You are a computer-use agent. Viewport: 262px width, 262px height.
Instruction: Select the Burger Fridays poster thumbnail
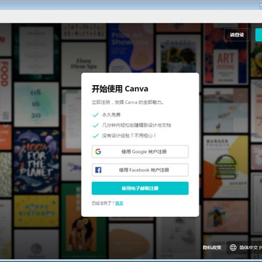pyautogui.click(x=226, y=167)
